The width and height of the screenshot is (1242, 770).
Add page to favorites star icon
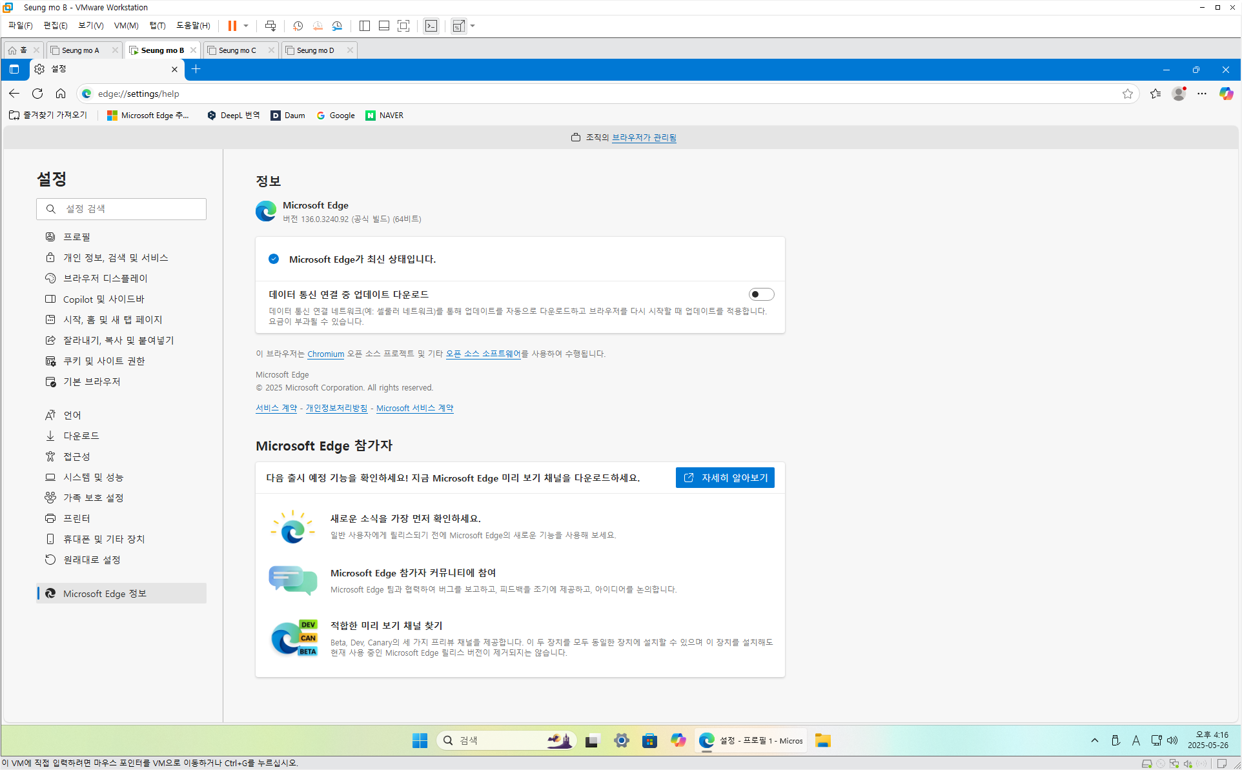click(1127, 94)
